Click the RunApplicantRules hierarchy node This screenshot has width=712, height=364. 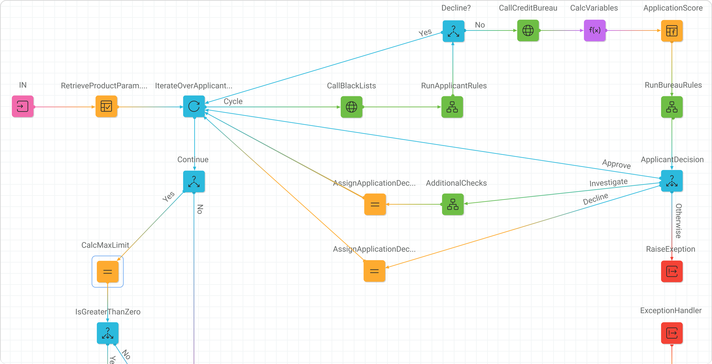pyautogui.click(x=452, y=107)
